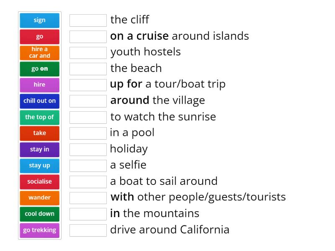Click the 'go trekking' word tile
335x251 pixels.
coord(39,230)
